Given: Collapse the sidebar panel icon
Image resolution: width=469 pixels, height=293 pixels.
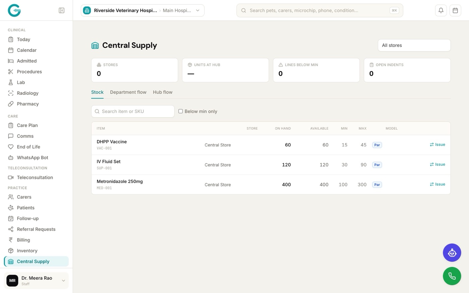Looking at the screenshot, I should pyautogui.click(x=62, y=10).
